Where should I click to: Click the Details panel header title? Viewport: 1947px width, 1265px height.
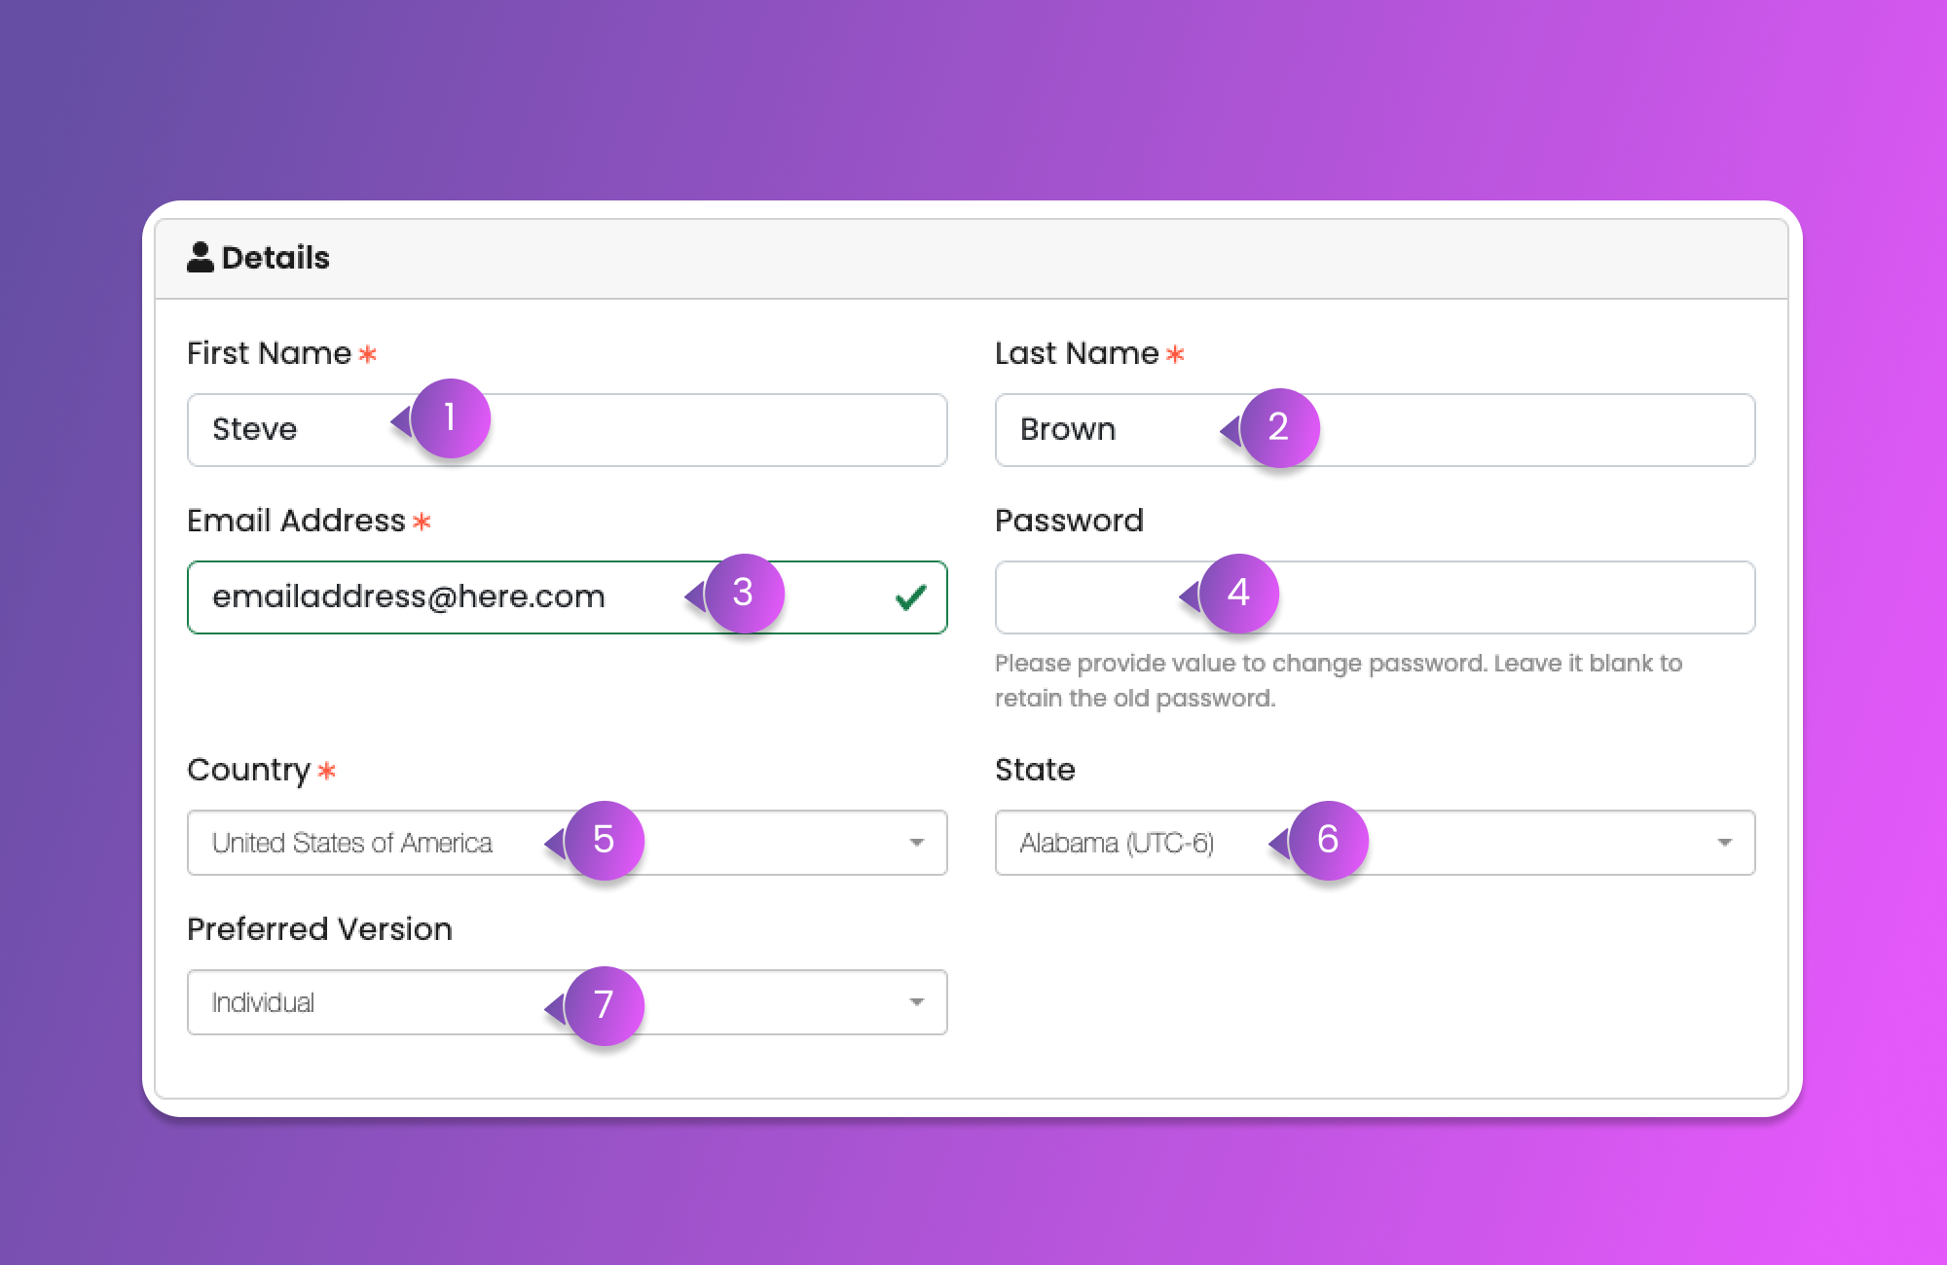coord(276,258)
